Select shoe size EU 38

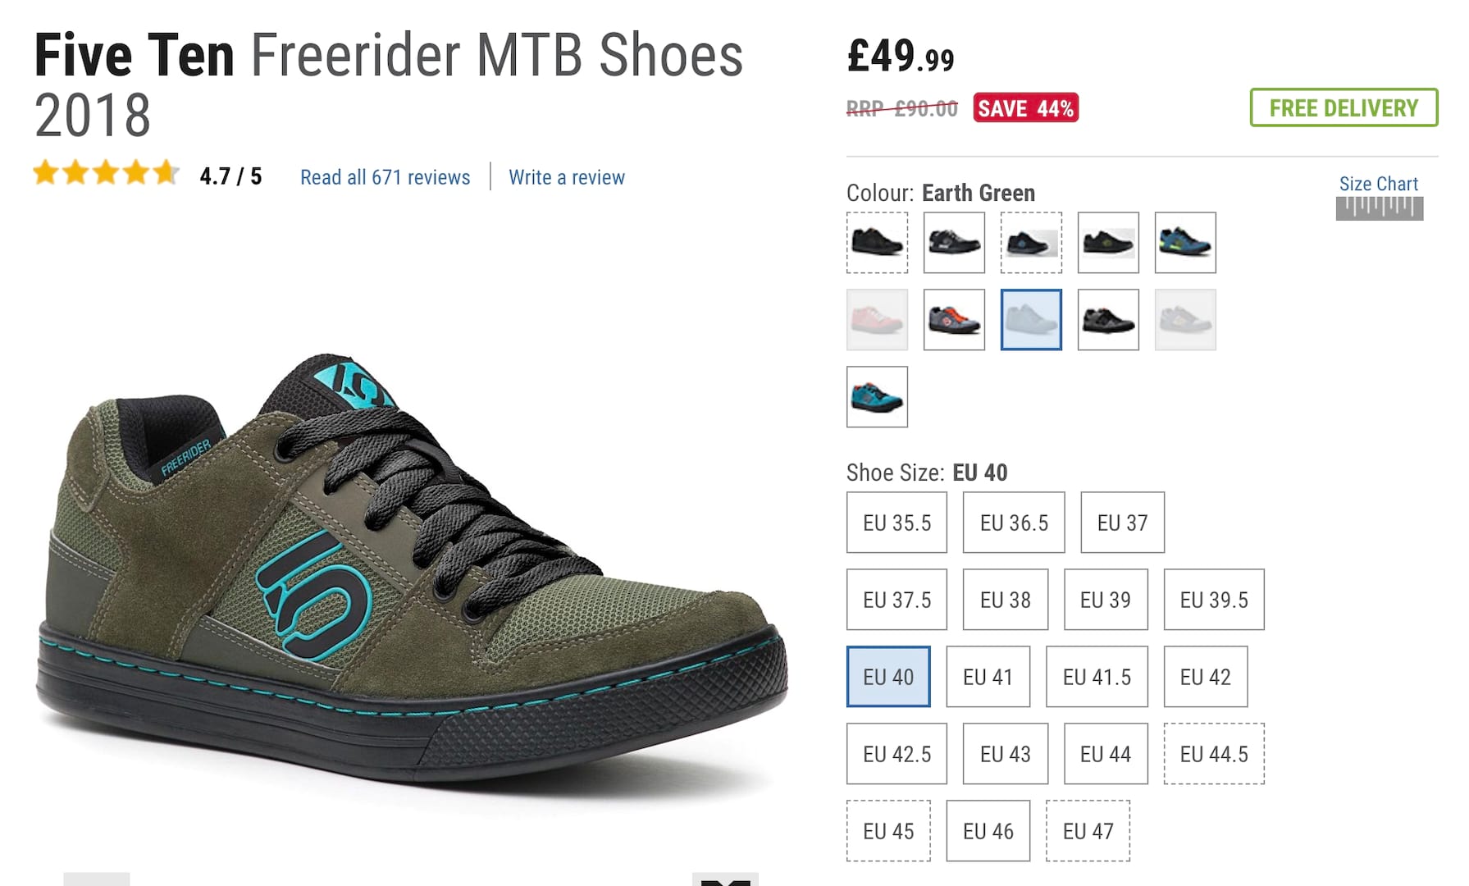[x=1005, y=600]
